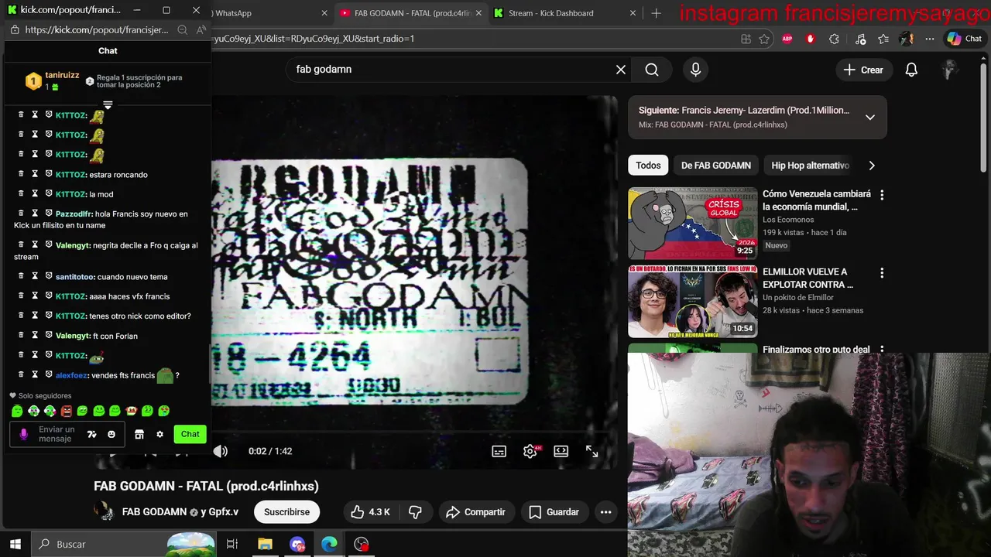This screenshot has height=557, width=991.
Task: Delete message icon beside alexfoez's message
Action: click(22, 374)
